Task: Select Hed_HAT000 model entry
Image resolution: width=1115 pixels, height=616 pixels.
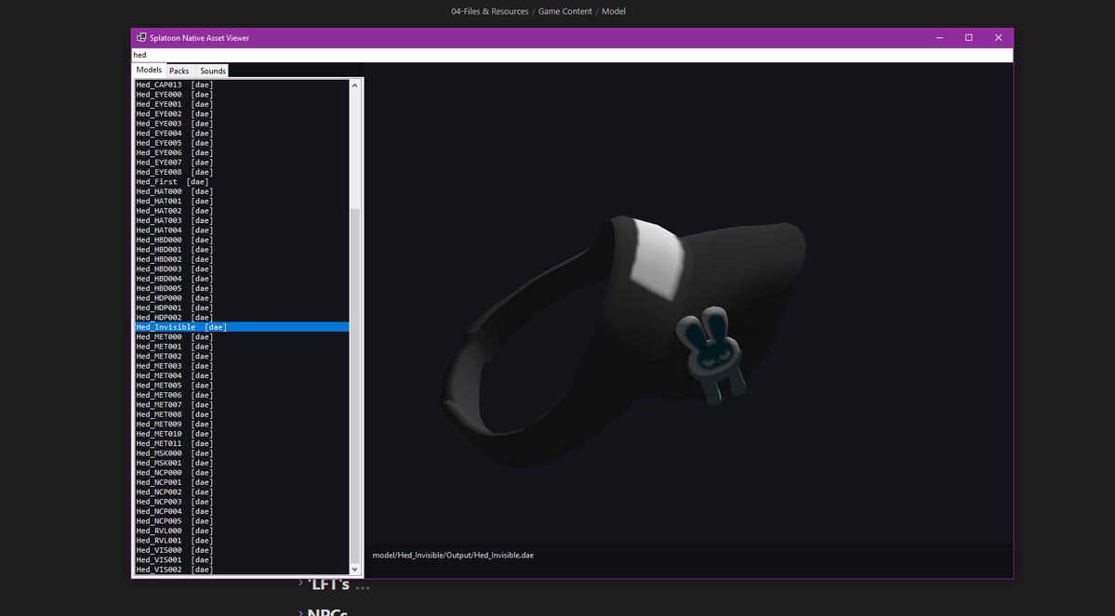Action: (x=242, y=191)
